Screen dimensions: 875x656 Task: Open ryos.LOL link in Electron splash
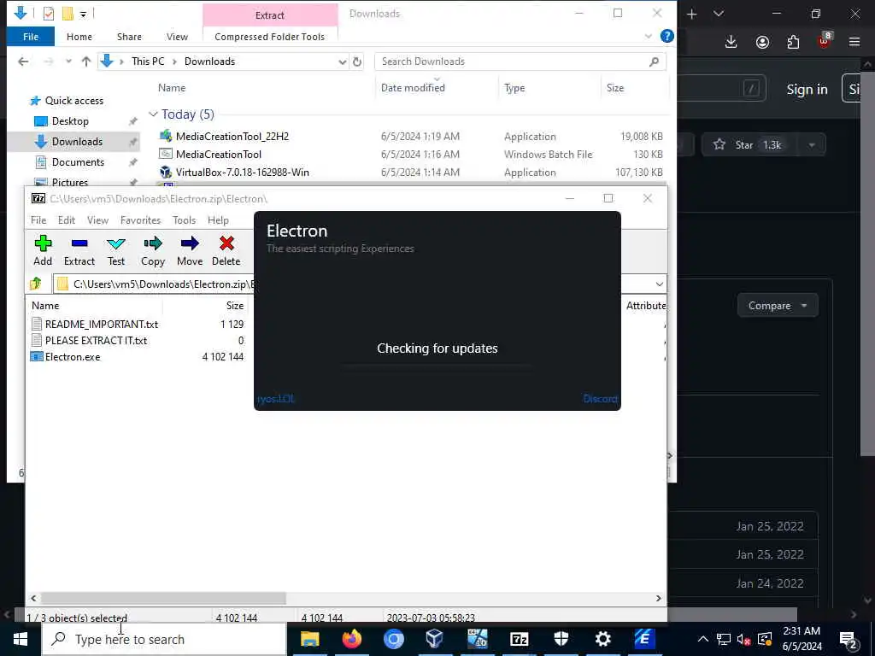276,399
